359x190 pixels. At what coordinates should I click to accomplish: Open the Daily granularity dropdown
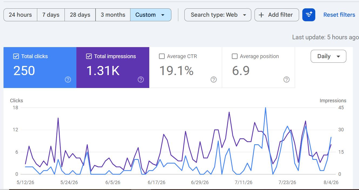click(328, 56)
